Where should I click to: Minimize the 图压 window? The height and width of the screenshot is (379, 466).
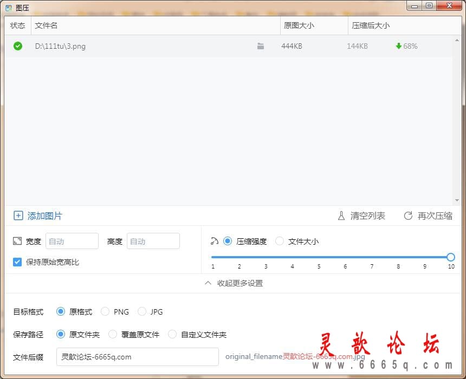pyautogui.click(x=415, y=6)
